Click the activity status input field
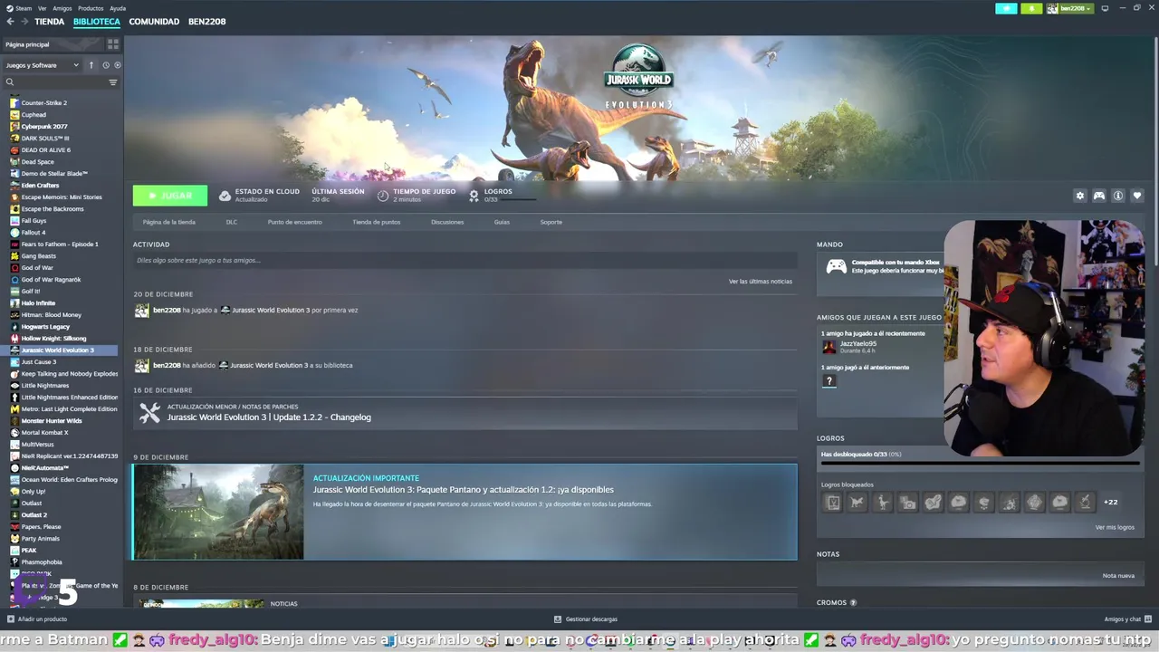Viewport: 1159px width, 652px height. click(x=465, y=261)
